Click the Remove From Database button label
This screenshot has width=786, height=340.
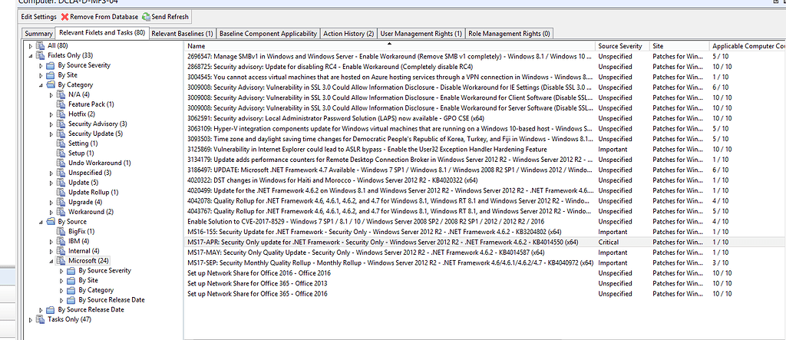pos(104,17)
